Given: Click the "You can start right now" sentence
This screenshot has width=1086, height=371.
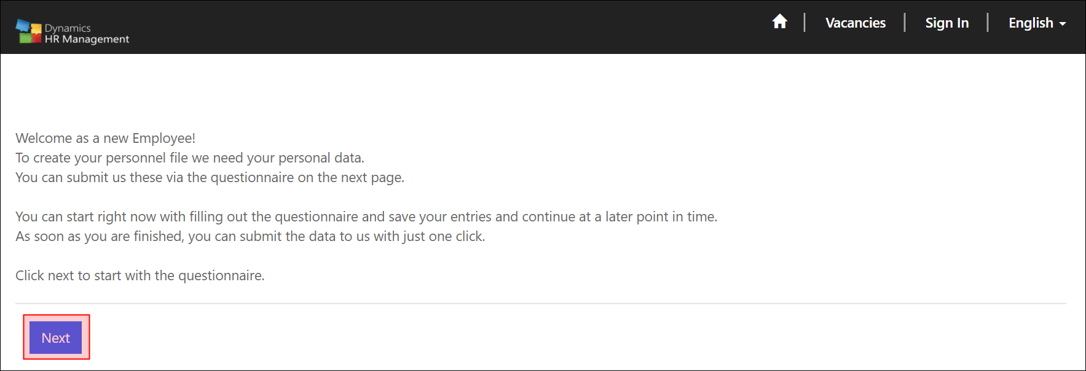Looking at the screenshot, I should [x=366, y=217].
